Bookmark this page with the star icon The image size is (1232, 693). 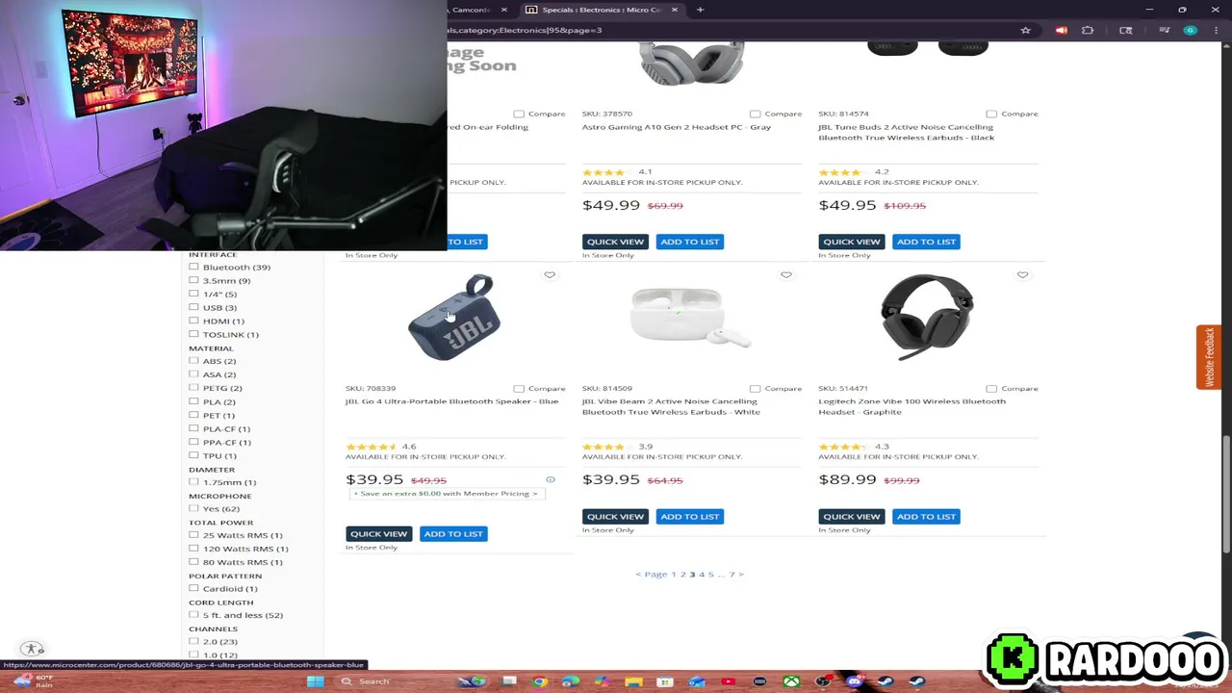coord(1026,30)
